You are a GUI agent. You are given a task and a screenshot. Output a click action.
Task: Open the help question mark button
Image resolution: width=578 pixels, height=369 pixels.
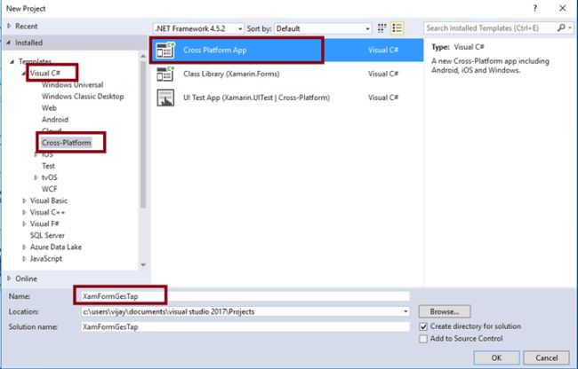pos(534,8)
